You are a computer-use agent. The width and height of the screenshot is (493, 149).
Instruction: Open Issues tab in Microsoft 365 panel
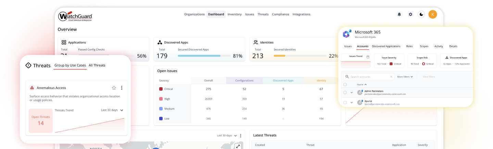point(348,46)
